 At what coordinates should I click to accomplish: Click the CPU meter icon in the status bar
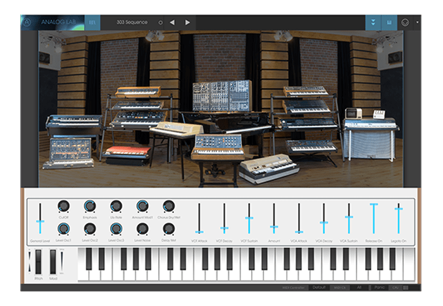pyautogui.click(x=406, y=288)
